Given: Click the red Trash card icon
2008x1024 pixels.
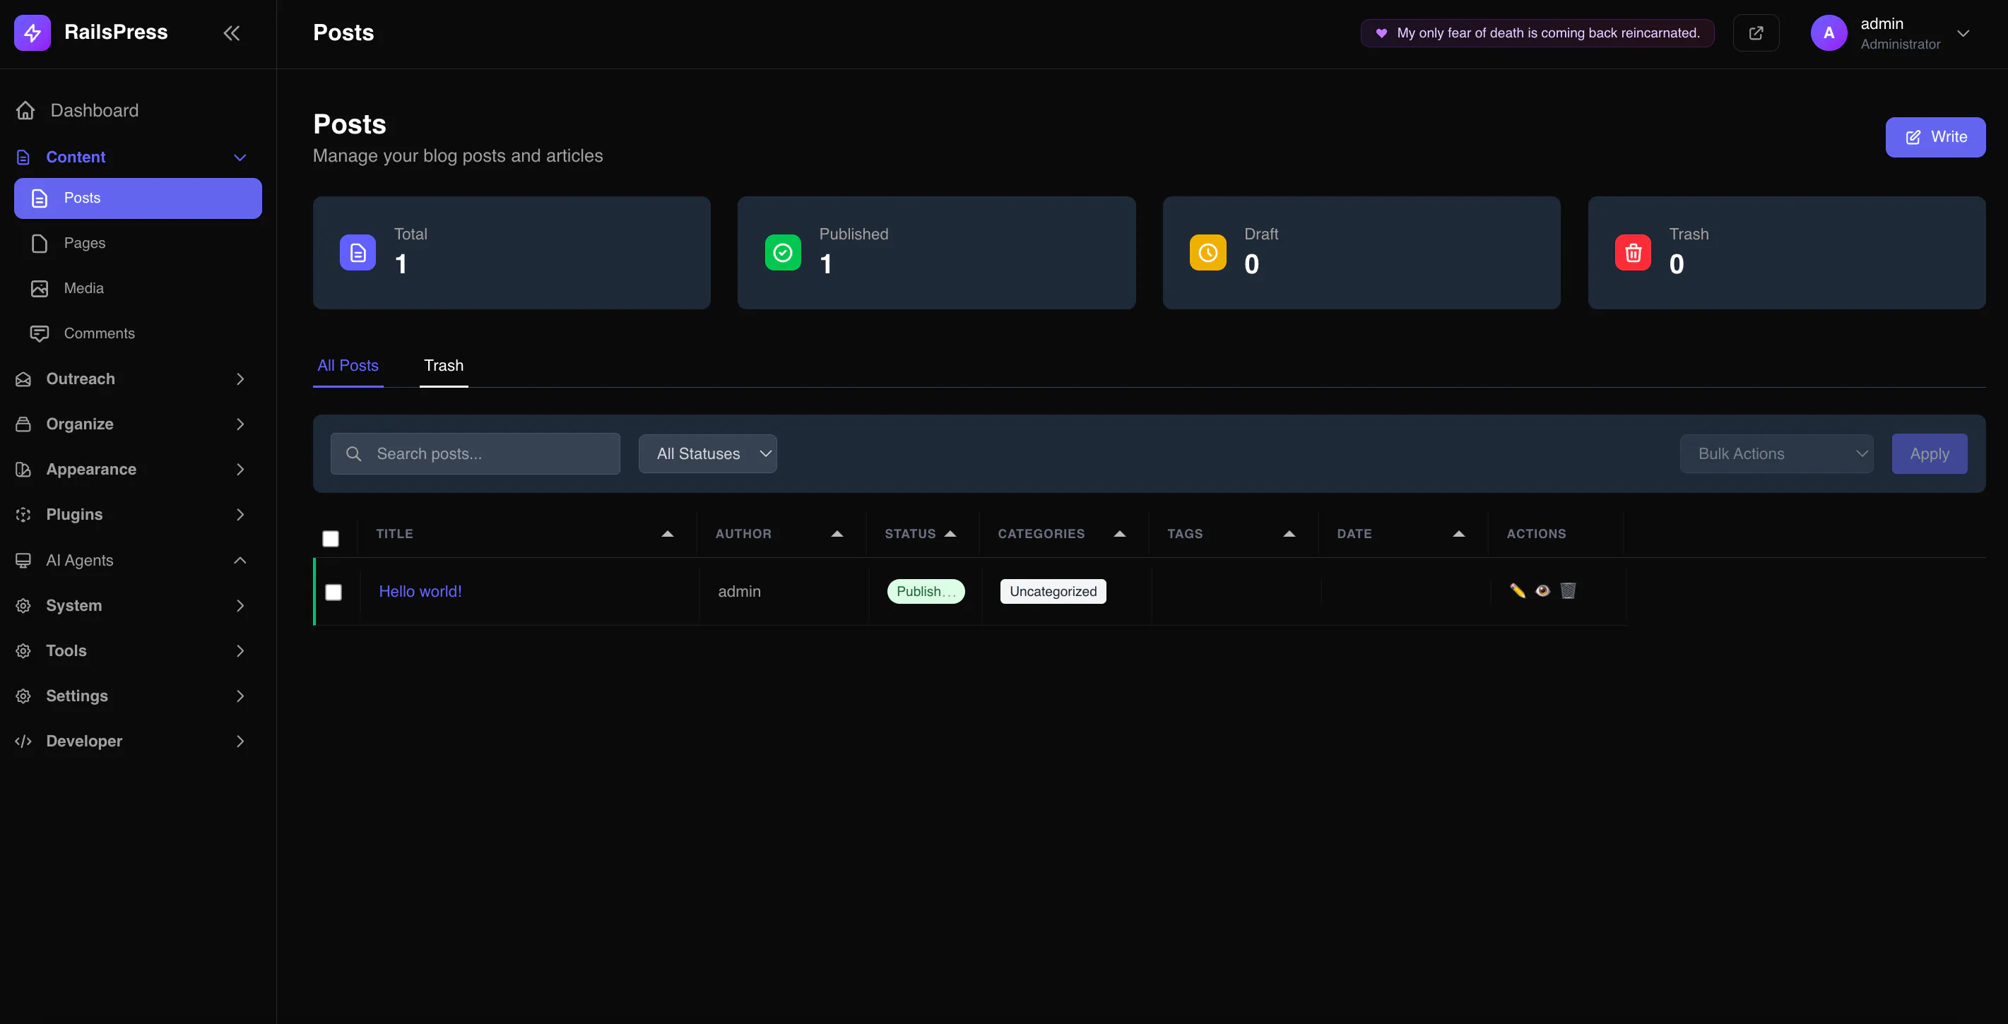Looking at the screenshot, I should [1633, 253].
